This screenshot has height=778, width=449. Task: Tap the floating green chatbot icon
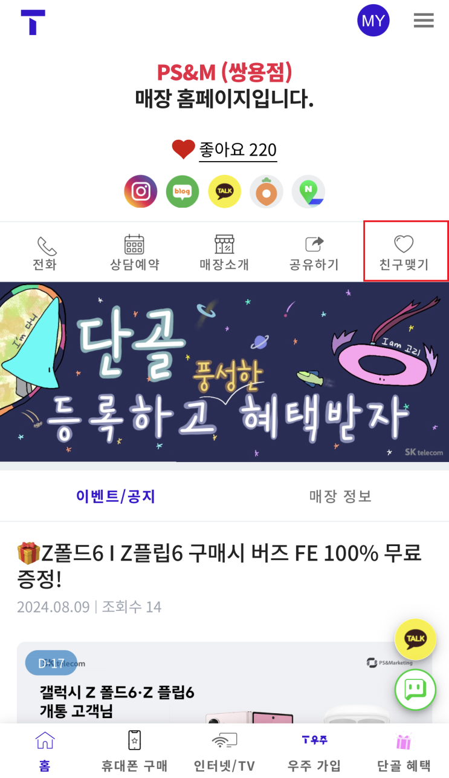tap(415, 690)
